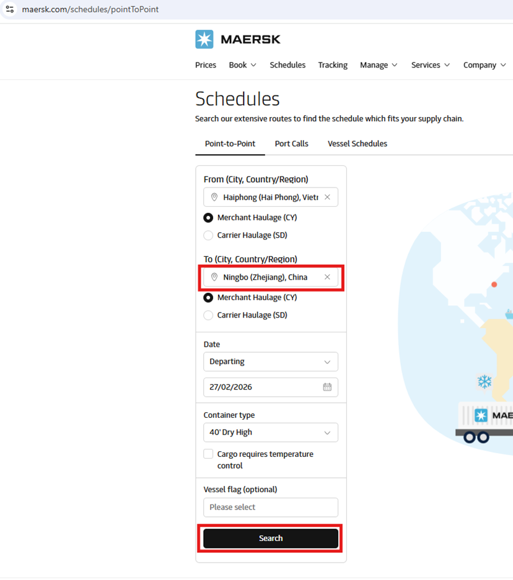Select Carrier Haulage (SD) for destination
Image resolution: width=513 pixels, height=580 pixels.
(x=208, y=315)
